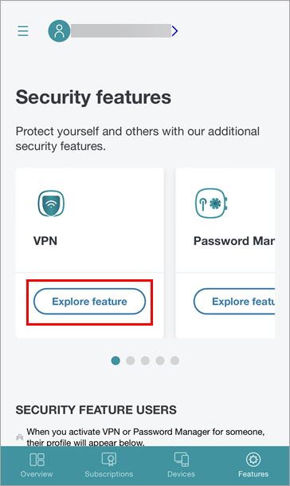Tap the Password Manager safe icon
290x486 pixels.
click(x=212, y=203)
